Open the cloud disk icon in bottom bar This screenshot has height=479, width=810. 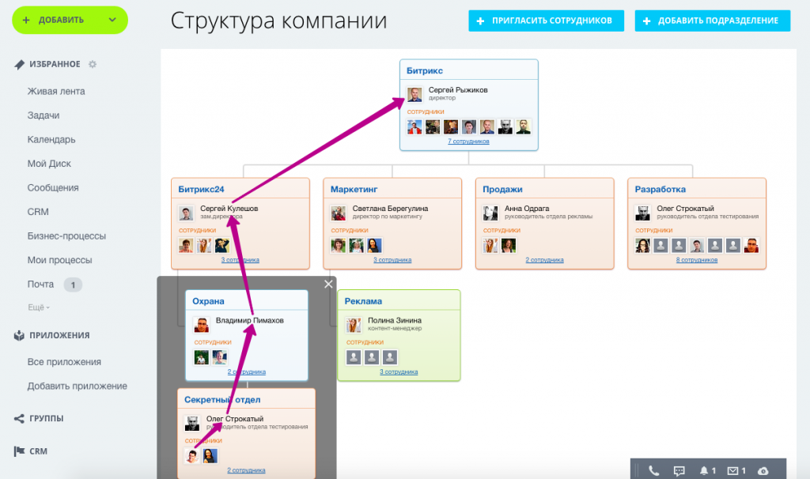[x=763, y=471]
